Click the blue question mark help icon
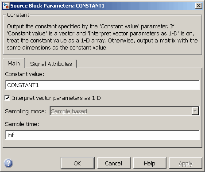This screenshot has height=172, width=205. 8,163
